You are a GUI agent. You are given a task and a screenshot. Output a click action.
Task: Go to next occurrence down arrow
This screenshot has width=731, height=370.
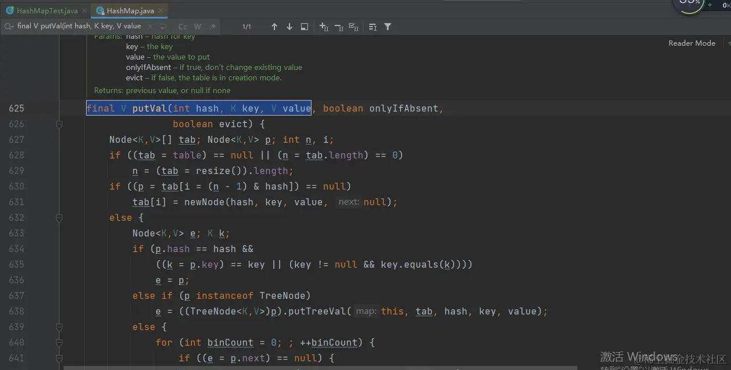[290, 27]
